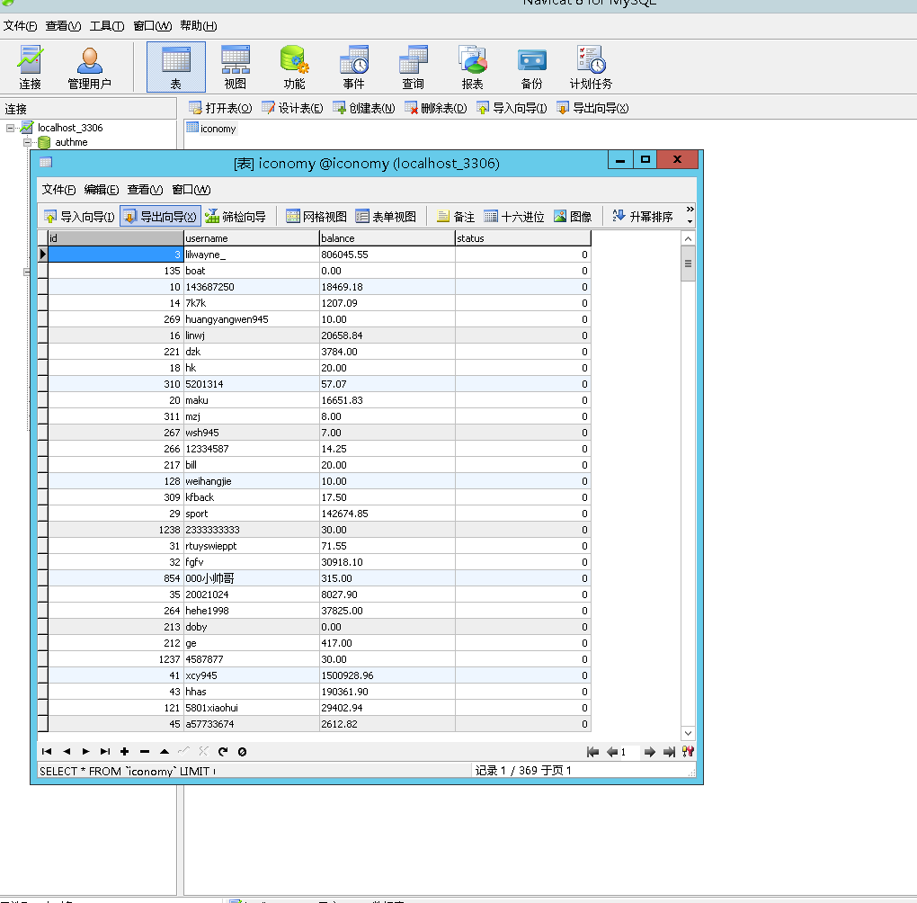Select the authme database in tree
The image size is (917, 903).
[71, 142]
